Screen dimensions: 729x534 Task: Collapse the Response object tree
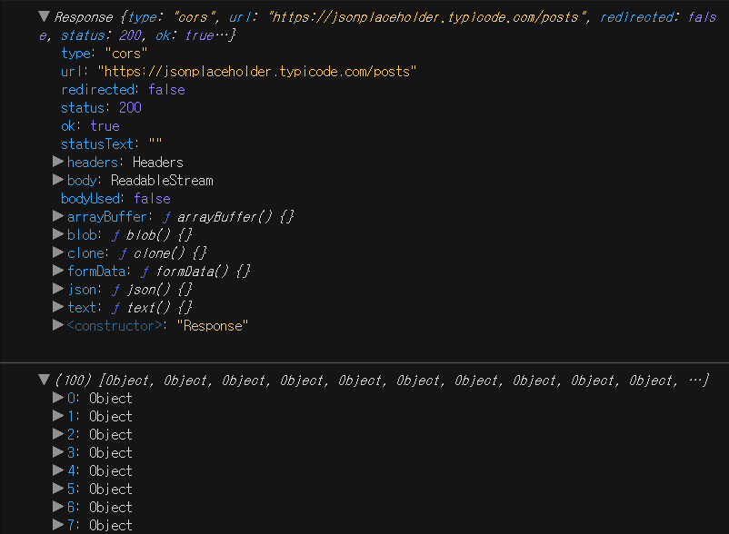point(45,16)
